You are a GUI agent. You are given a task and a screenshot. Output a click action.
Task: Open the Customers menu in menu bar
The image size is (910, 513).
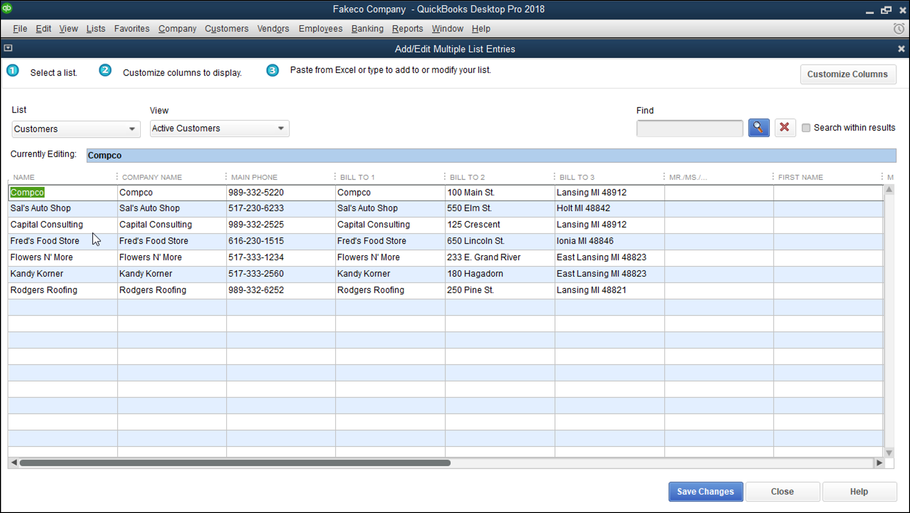(227, 29)
